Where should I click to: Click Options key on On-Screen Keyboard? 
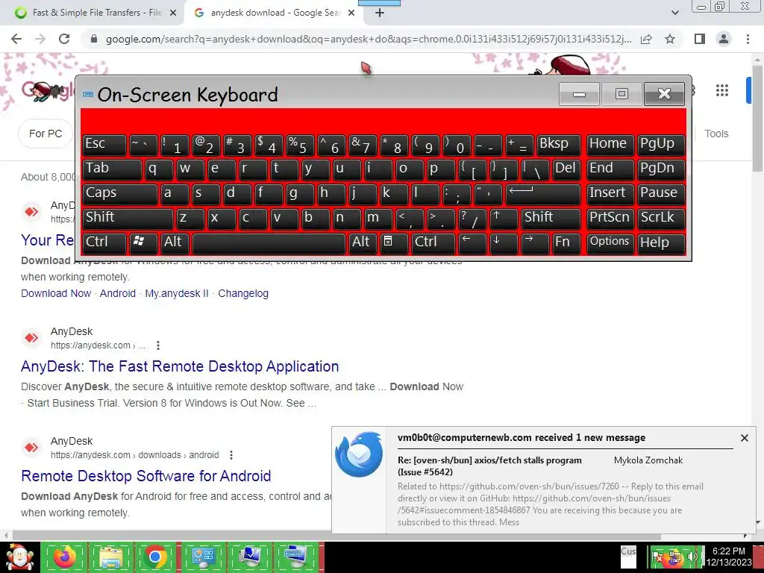pos(610,242)
